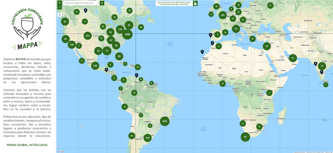Open the 48 marker cluster
This screenshot has width=333, height=153.
(x=116, y=45)
